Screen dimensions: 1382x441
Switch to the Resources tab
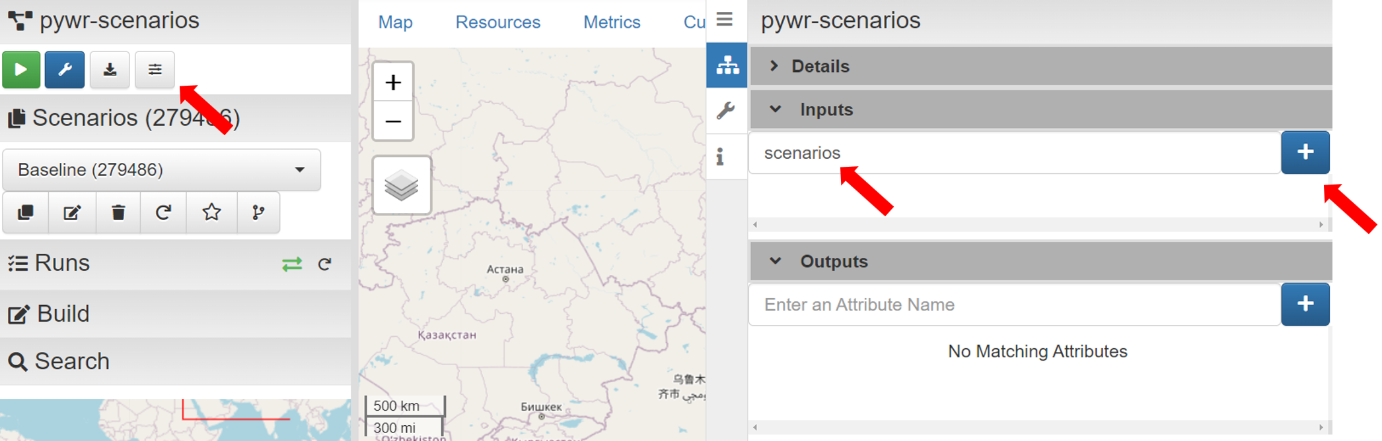pyautogui.click(x=497, y=22)
